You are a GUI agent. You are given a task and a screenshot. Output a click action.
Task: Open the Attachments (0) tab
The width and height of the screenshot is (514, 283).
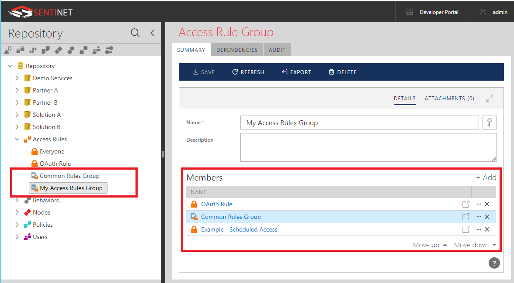(449, 99)
